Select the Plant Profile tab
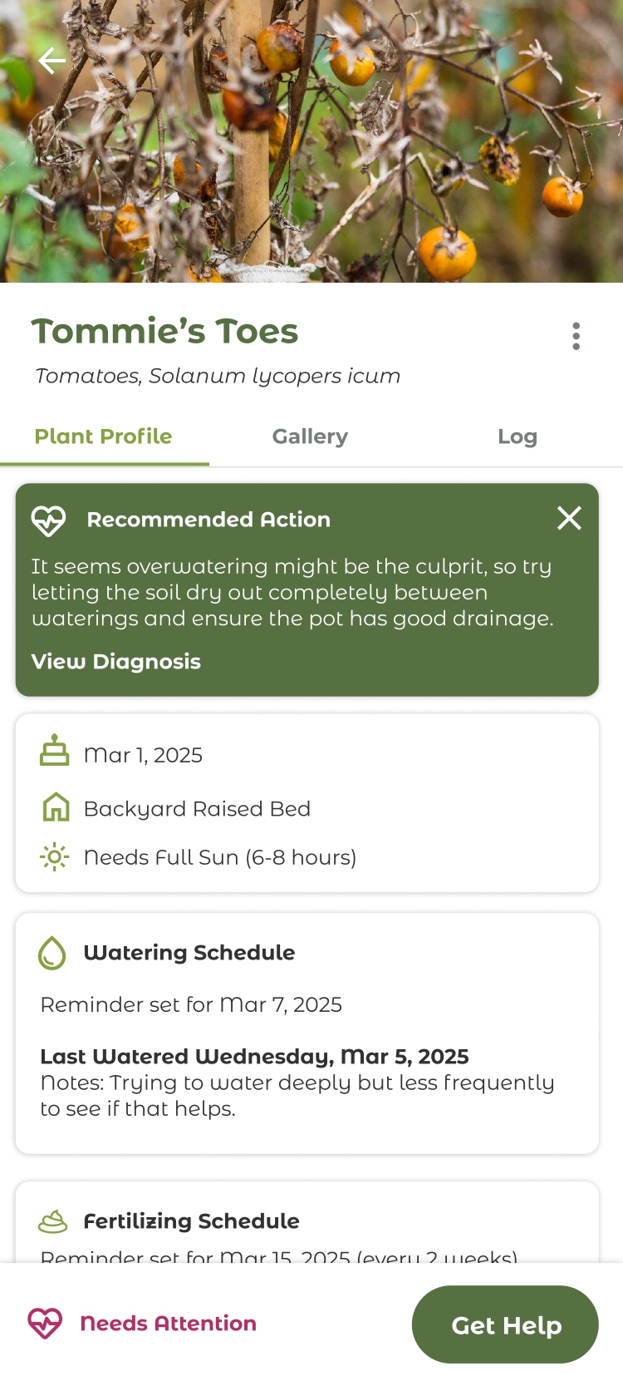Viewport: 623px width, 1386px height. (104, 437)
